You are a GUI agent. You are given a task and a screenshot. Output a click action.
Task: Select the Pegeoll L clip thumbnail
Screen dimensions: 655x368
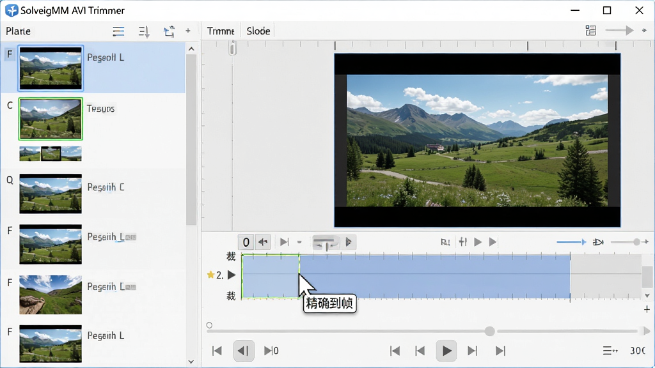coord(51,68)
